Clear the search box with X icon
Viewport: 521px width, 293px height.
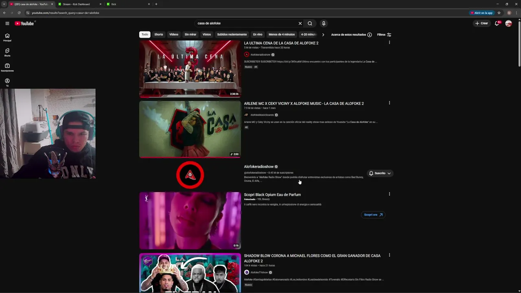(x=300, y=24)
